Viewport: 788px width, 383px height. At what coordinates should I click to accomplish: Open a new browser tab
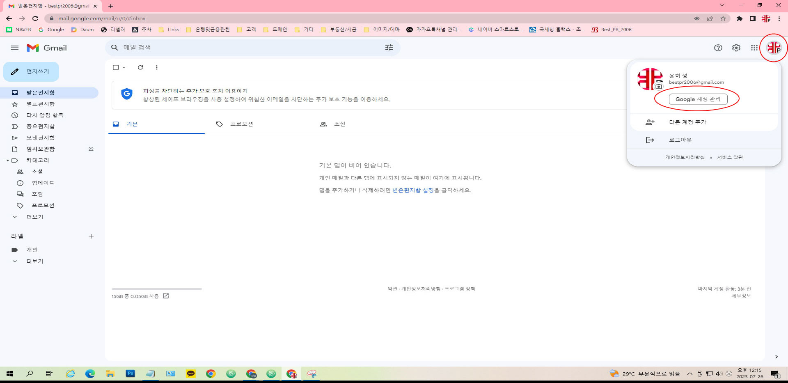[111, 6]
